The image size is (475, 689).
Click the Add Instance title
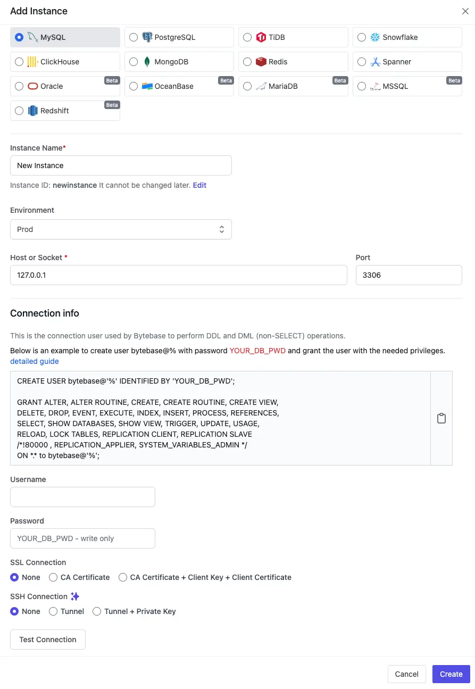point(39,11)
